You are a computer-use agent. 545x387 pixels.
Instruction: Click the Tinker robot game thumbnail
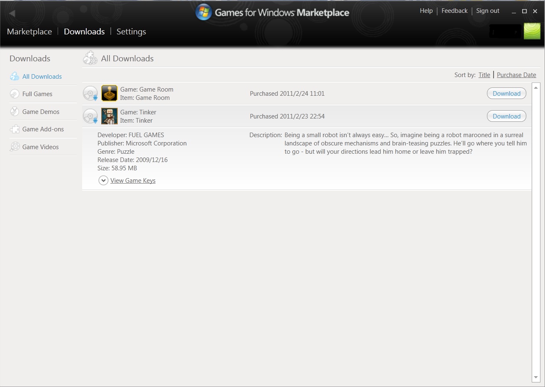pyautogui.click(x=109, y=116)
